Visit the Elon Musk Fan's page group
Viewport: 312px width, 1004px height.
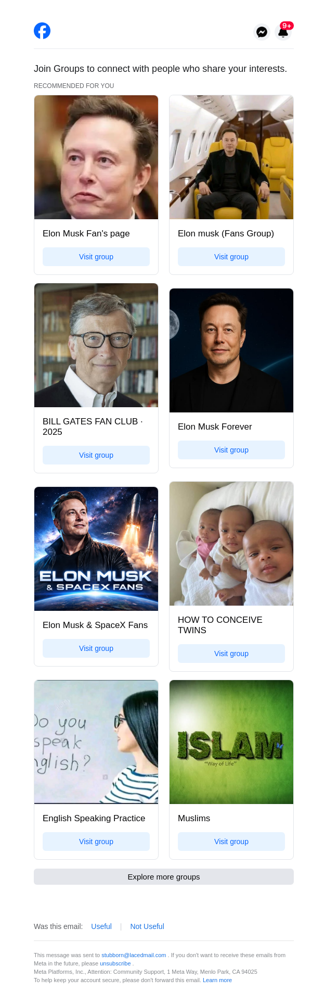pyautogui.click(x=96, y=257)
